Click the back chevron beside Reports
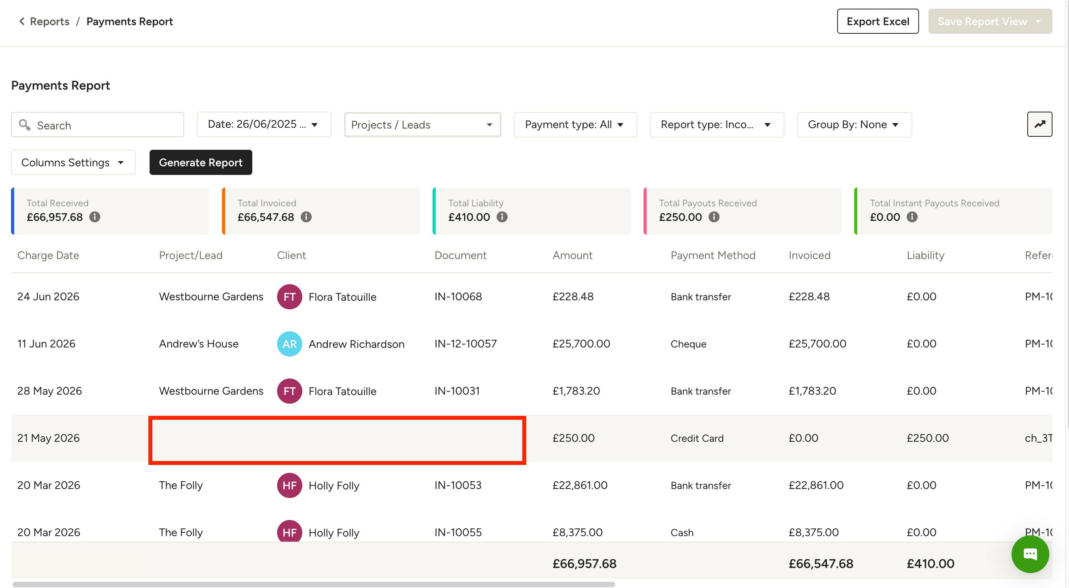Viewport: 1069px width, 588px height. pos(22,21)
